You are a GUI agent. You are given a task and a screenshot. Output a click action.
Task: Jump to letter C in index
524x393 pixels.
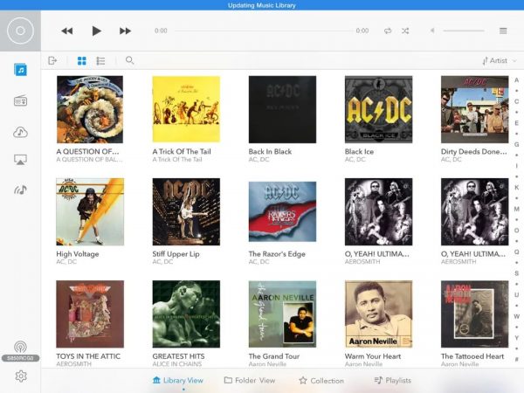[517, 101]
